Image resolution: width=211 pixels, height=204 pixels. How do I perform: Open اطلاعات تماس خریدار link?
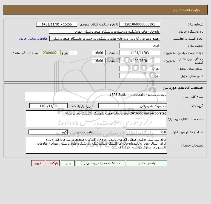click(x=33, y=39)
